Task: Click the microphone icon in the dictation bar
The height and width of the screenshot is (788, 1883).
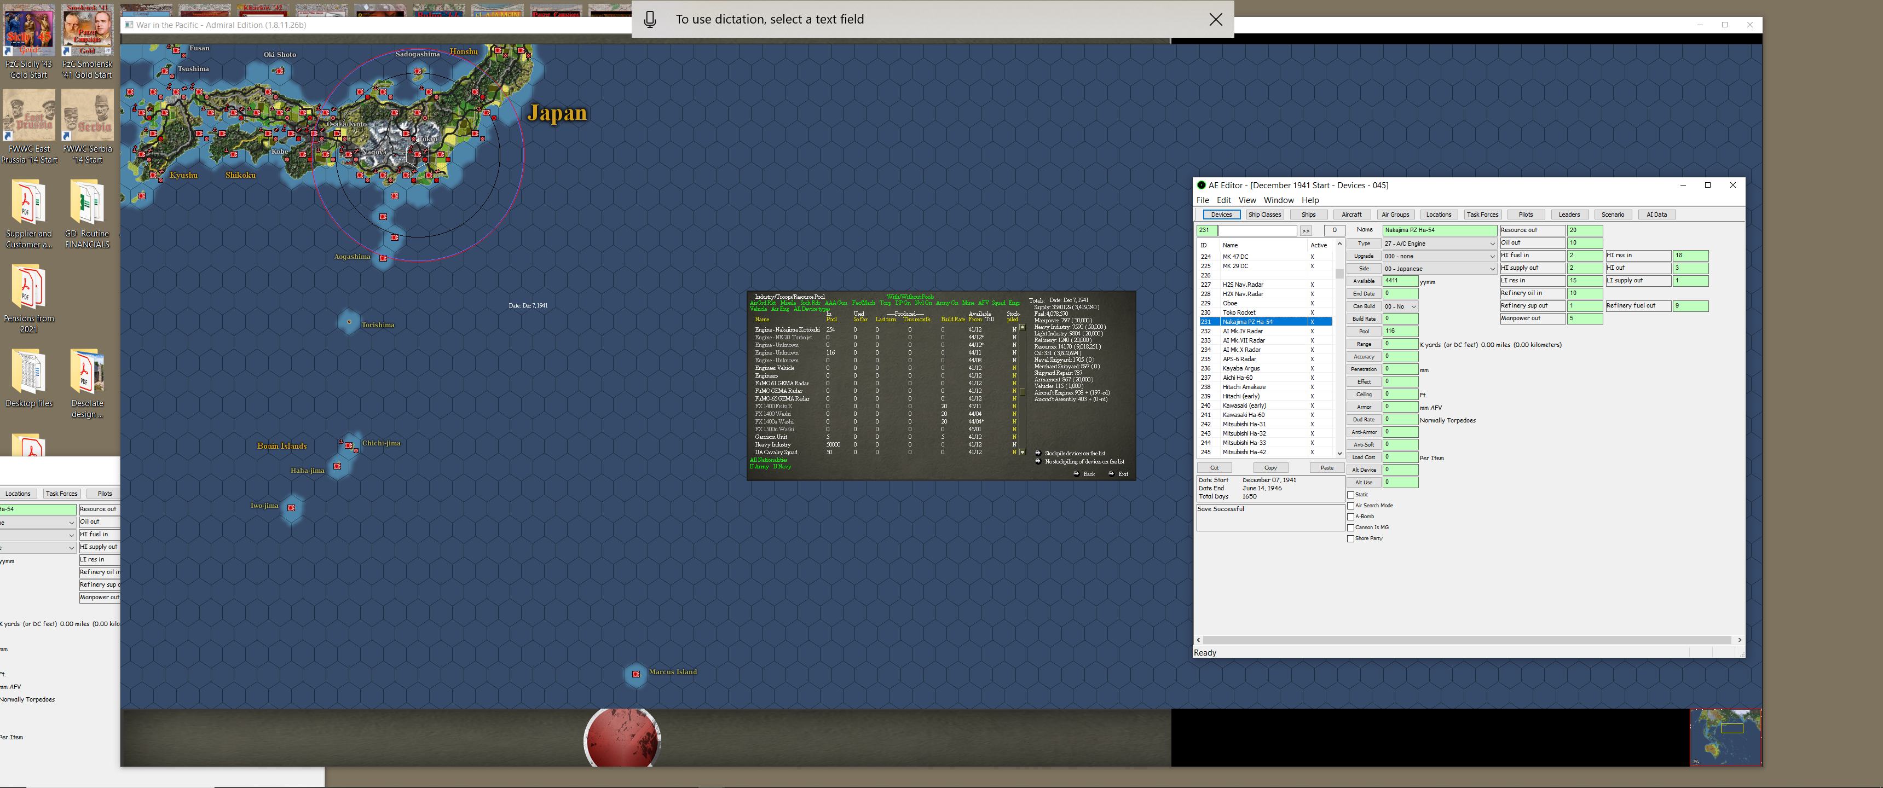Action: 650,19
